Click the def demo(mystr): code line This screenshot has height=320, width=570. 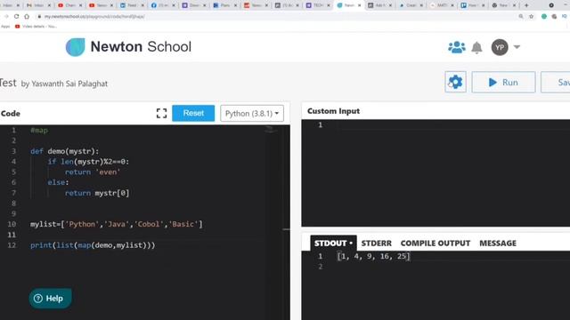coord(64,151)
